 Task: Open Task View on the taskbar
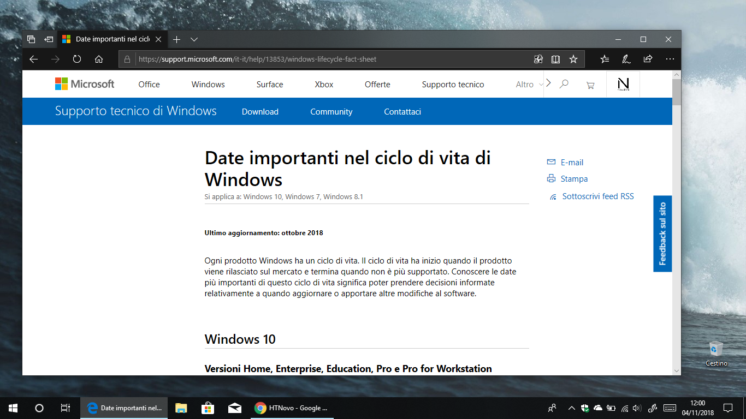click(65, 408)
